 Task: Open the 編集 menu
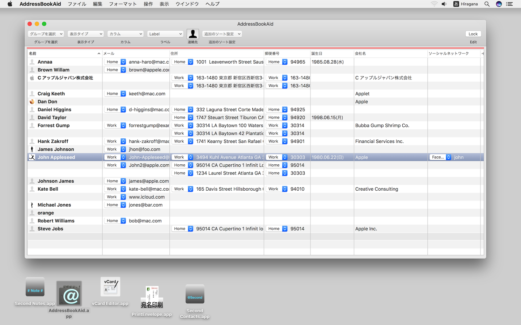point(98,4)
